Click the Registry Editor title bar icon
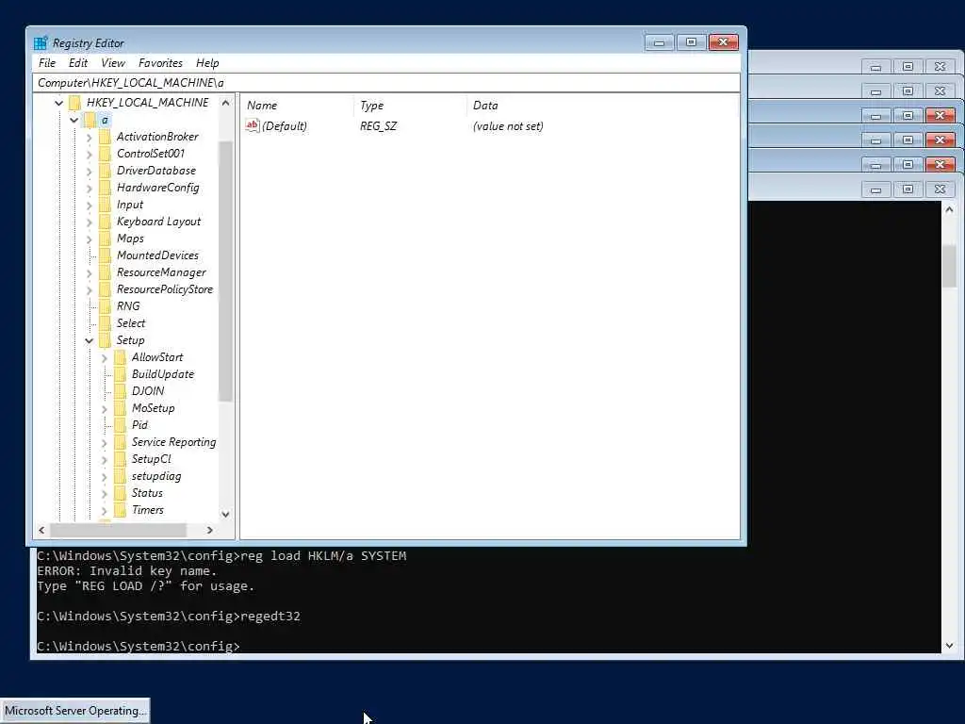The image size is (965, 724). click(x=41, y=43)
